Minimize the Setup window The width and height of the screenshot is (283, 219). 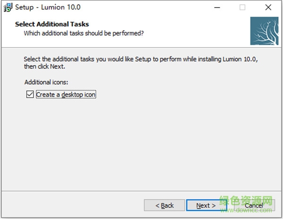[217, 8]
